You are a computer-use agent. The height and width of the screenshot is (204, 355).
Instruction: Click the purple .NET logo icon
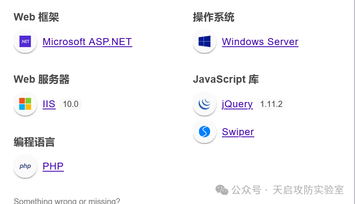(x=25, y=41)
